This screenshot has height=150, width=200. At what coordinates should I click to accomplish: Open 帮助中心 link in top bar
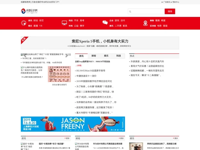[176, 2]
